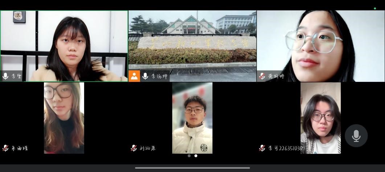Viewport: 385px width, 172px height.
Task: Select the video of the man in white jacket
Action: click(192, 118)
